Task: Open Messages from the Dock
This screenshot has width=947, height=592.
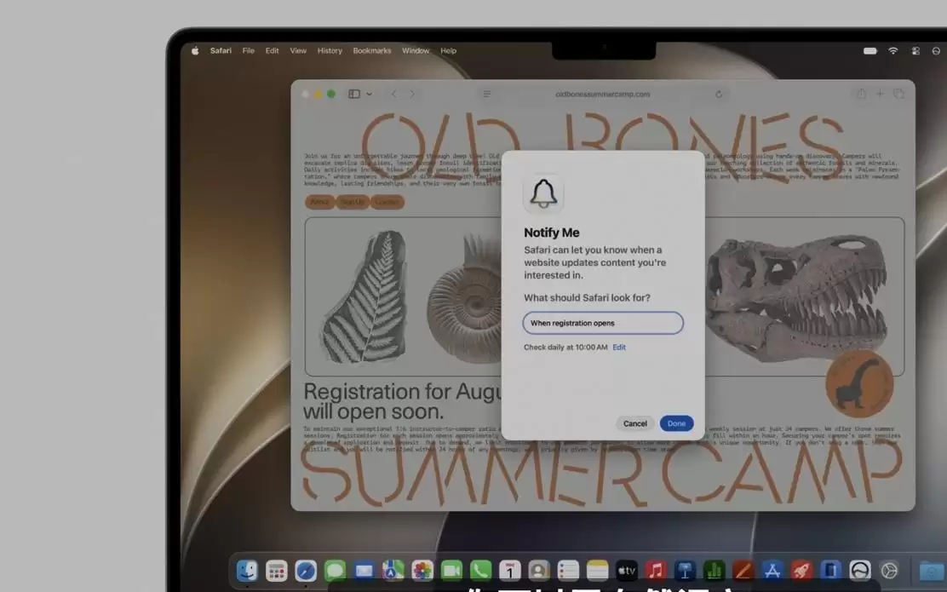Action: 335,570
